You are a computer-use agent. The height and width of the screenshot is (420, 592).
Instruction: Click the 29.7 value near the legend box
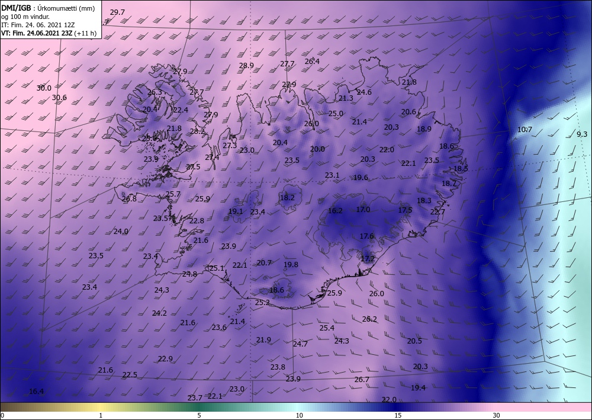(117, 12)
